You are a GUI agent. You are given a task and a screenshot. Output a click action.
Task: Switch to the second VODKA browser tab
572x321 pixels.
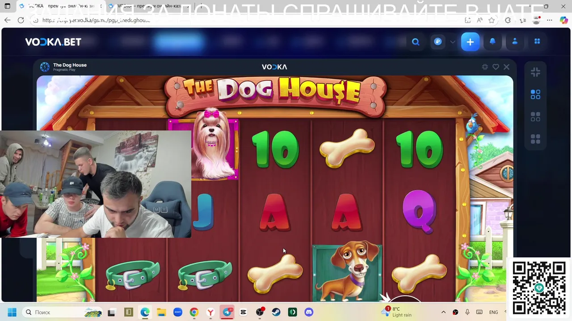(x=150, y=6)
